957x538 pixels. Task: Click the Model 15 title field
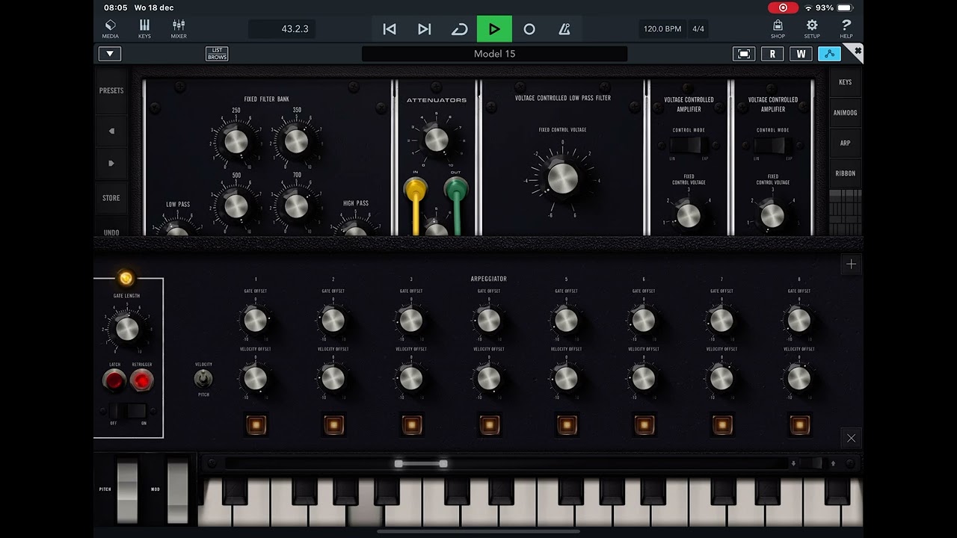pos(494,54)
